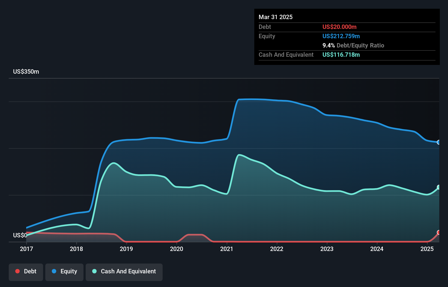The width and height of the screenshot is (448, 287).
Task: Toggle the Equity legend button
Action: coord(64,272)
